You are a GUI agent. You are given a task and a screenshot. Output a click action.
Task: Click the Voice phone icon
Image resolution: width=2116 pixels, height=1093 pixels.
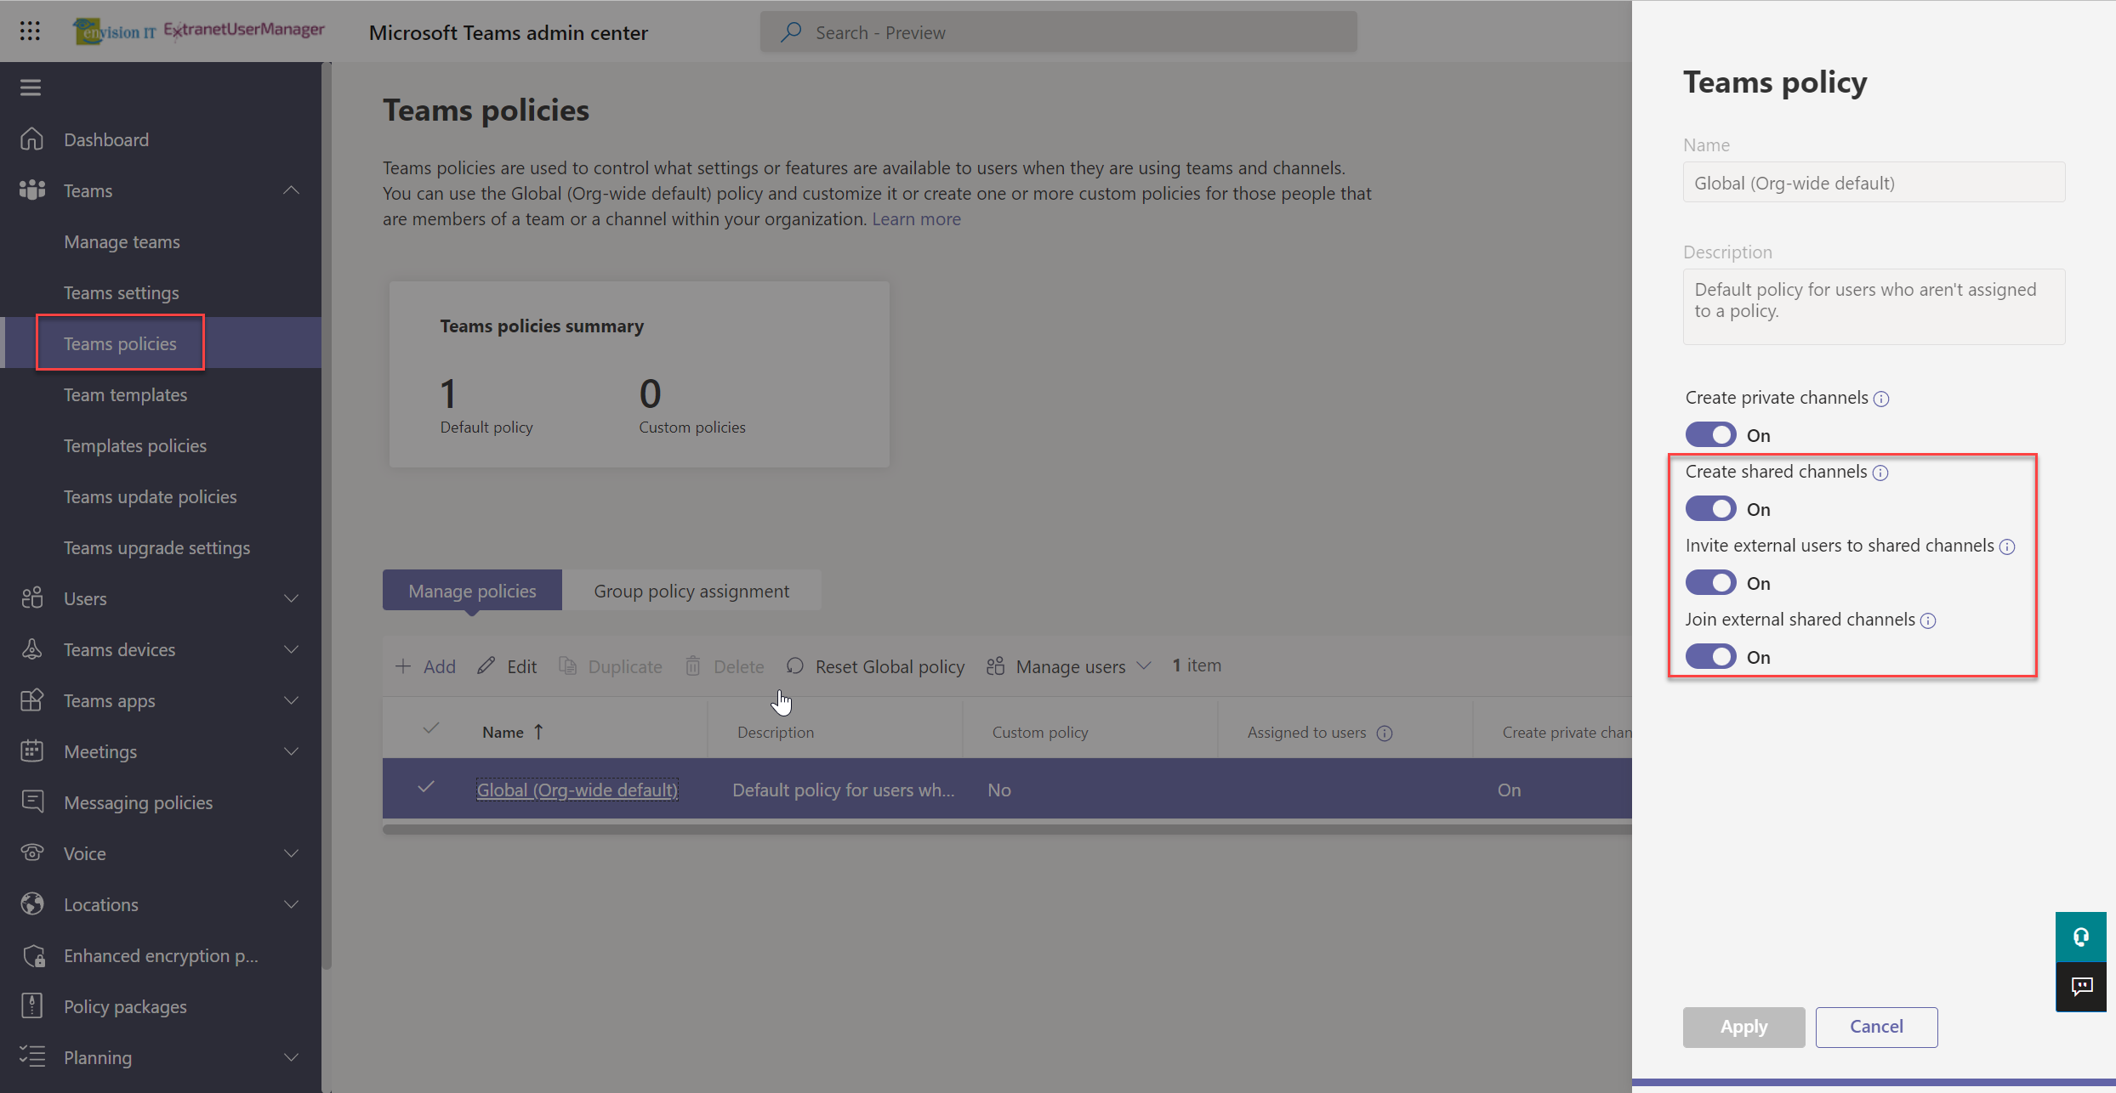click(31, 852)
